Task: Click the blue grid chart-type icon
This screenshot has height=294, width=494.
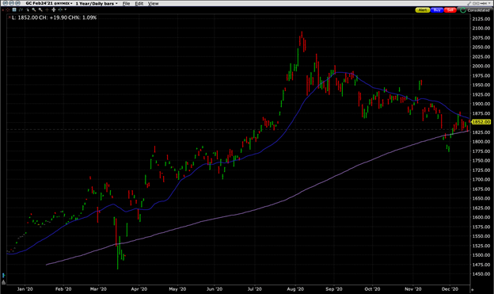Action: point(14,10)
